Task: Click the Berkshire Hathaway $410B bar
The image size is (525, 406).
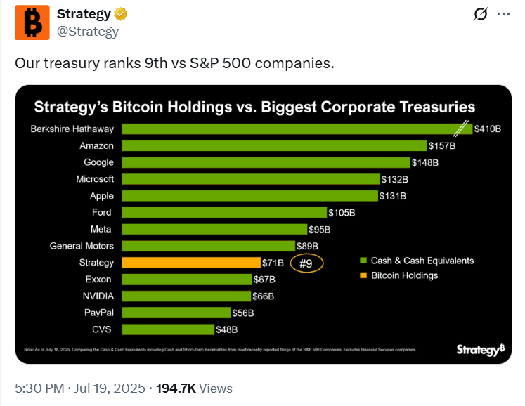Action: tap(297, 129)
